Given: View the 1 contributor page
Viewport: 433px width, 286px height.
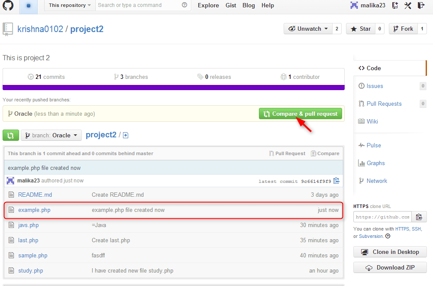Looking at the screenshot, I should click(x=300, y=77).
